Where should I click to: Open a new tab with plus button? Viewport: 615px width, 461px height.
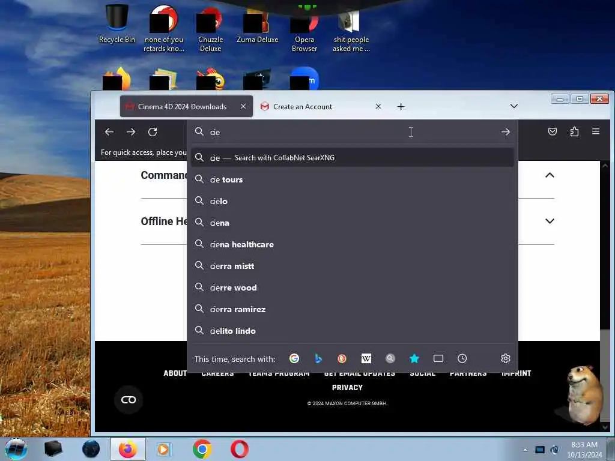pyautogui.click(x=401, y=107)
